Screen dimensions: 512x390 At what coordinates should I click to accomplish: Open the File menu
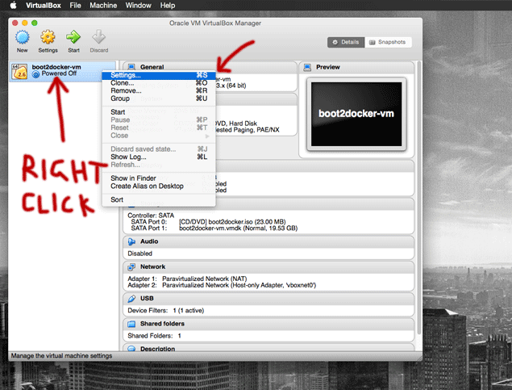pyautogui.click(x=76, y=5)
